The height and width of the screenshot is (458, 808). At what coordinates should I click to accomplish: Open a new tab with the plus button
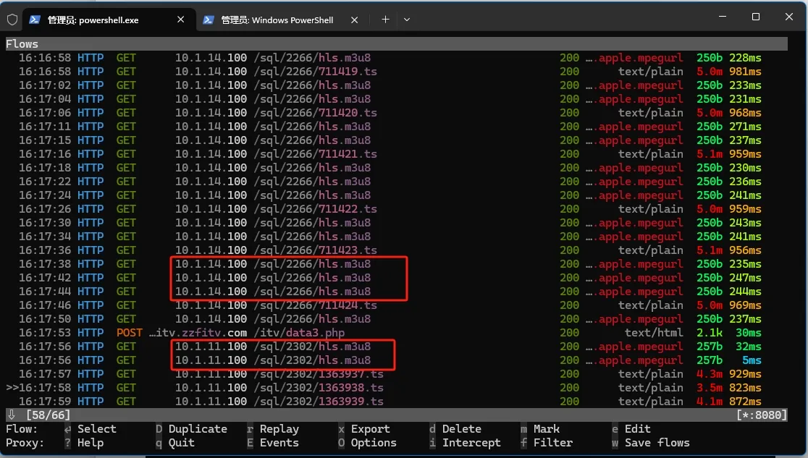click(385, 20)
